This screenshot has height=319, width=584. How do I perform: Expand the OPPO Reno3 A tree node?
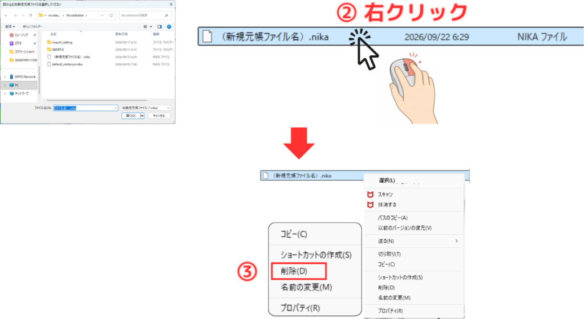tap(5, 76)
